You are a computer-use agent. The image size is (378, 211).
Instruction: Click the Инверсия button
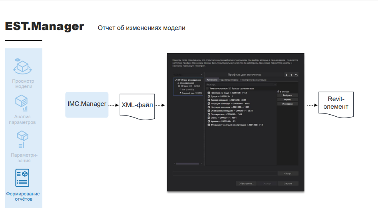287,104
